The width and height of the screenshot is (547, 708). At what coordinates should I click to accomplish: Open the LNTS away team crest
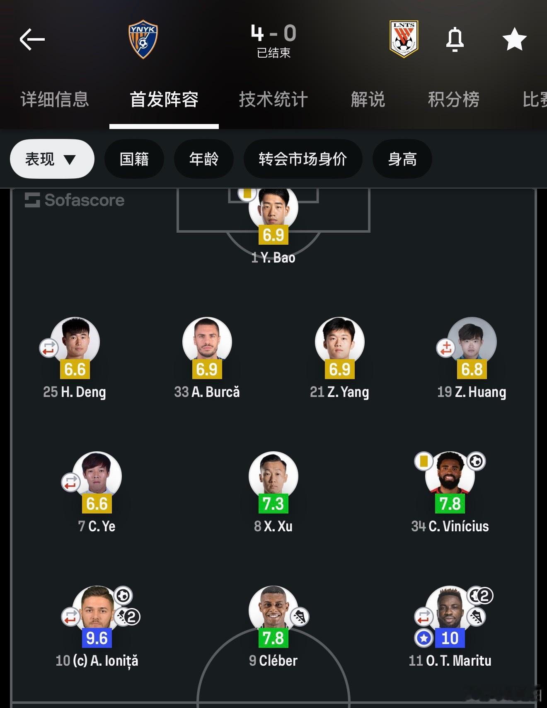[x=404, y=39]
